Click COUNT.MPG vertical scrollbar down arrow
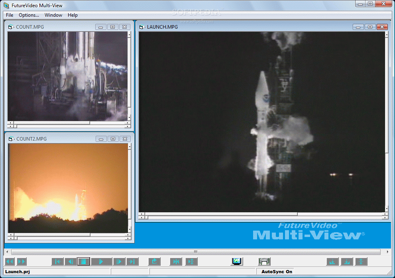 click(129, 117)
